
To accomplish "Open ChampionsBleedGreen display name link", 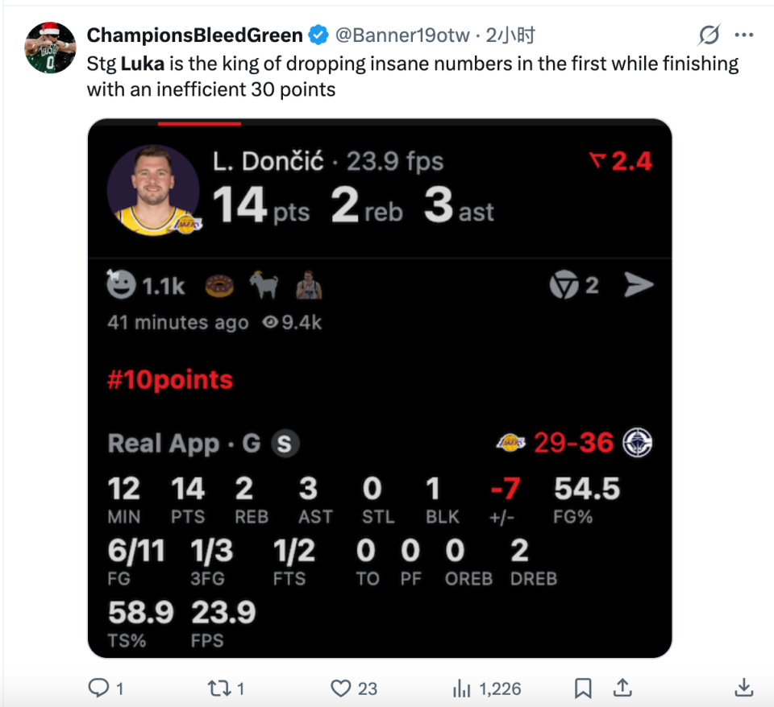I will coord(194,35).
